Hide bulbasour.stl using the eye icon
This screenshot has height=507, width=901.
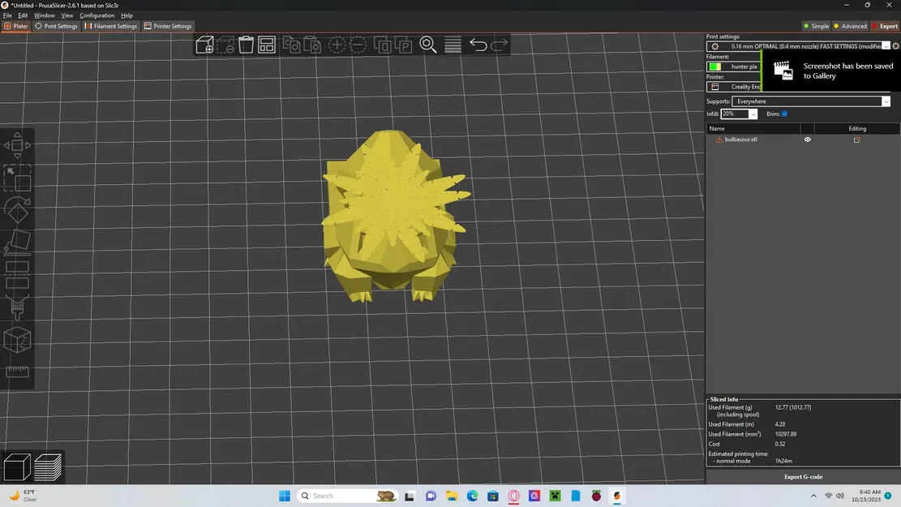click(x=807, y=140)
